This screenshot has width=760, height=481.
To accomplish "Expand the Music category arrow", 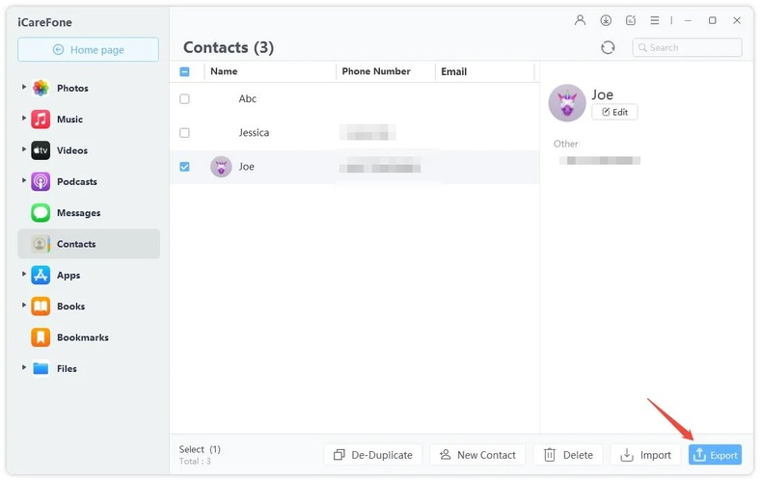I will pos(24,119).
